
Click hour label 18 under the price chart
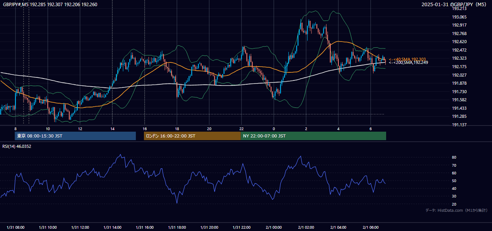pyautogui.click(x=177, y=129)
